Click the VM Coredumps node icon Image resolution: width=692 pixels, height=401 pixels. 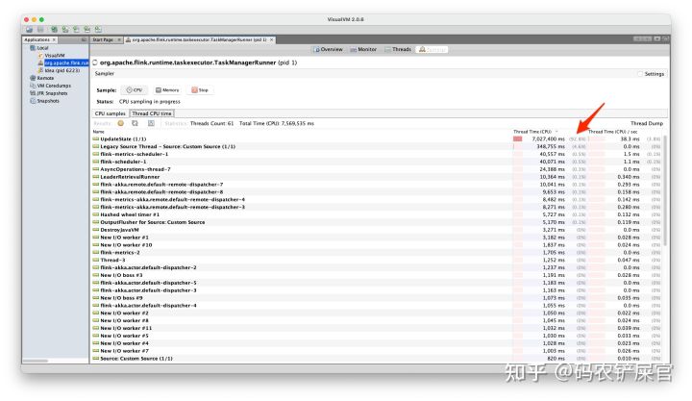point(33,86)
